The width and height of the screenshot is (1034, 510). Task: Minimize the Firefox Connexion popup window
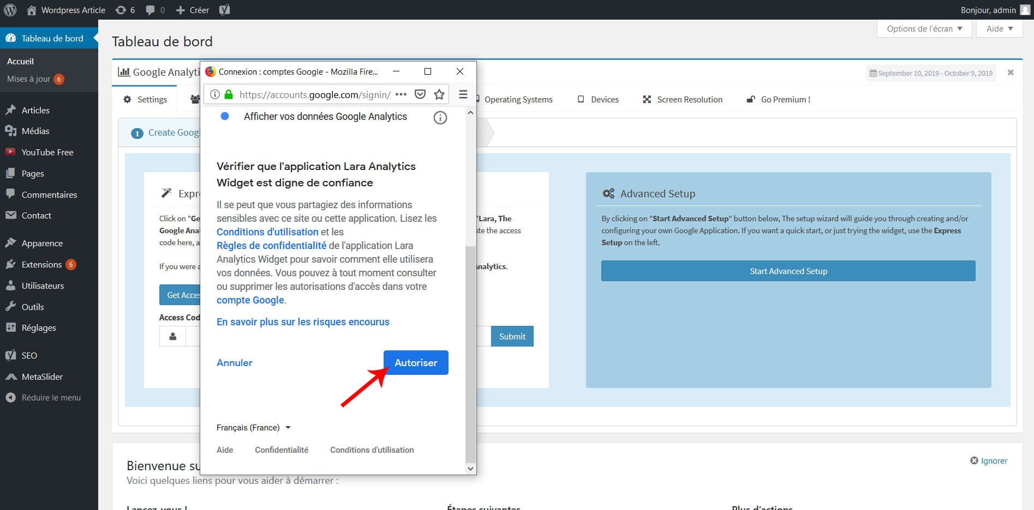pyautogui.click(x=396, y=71)
